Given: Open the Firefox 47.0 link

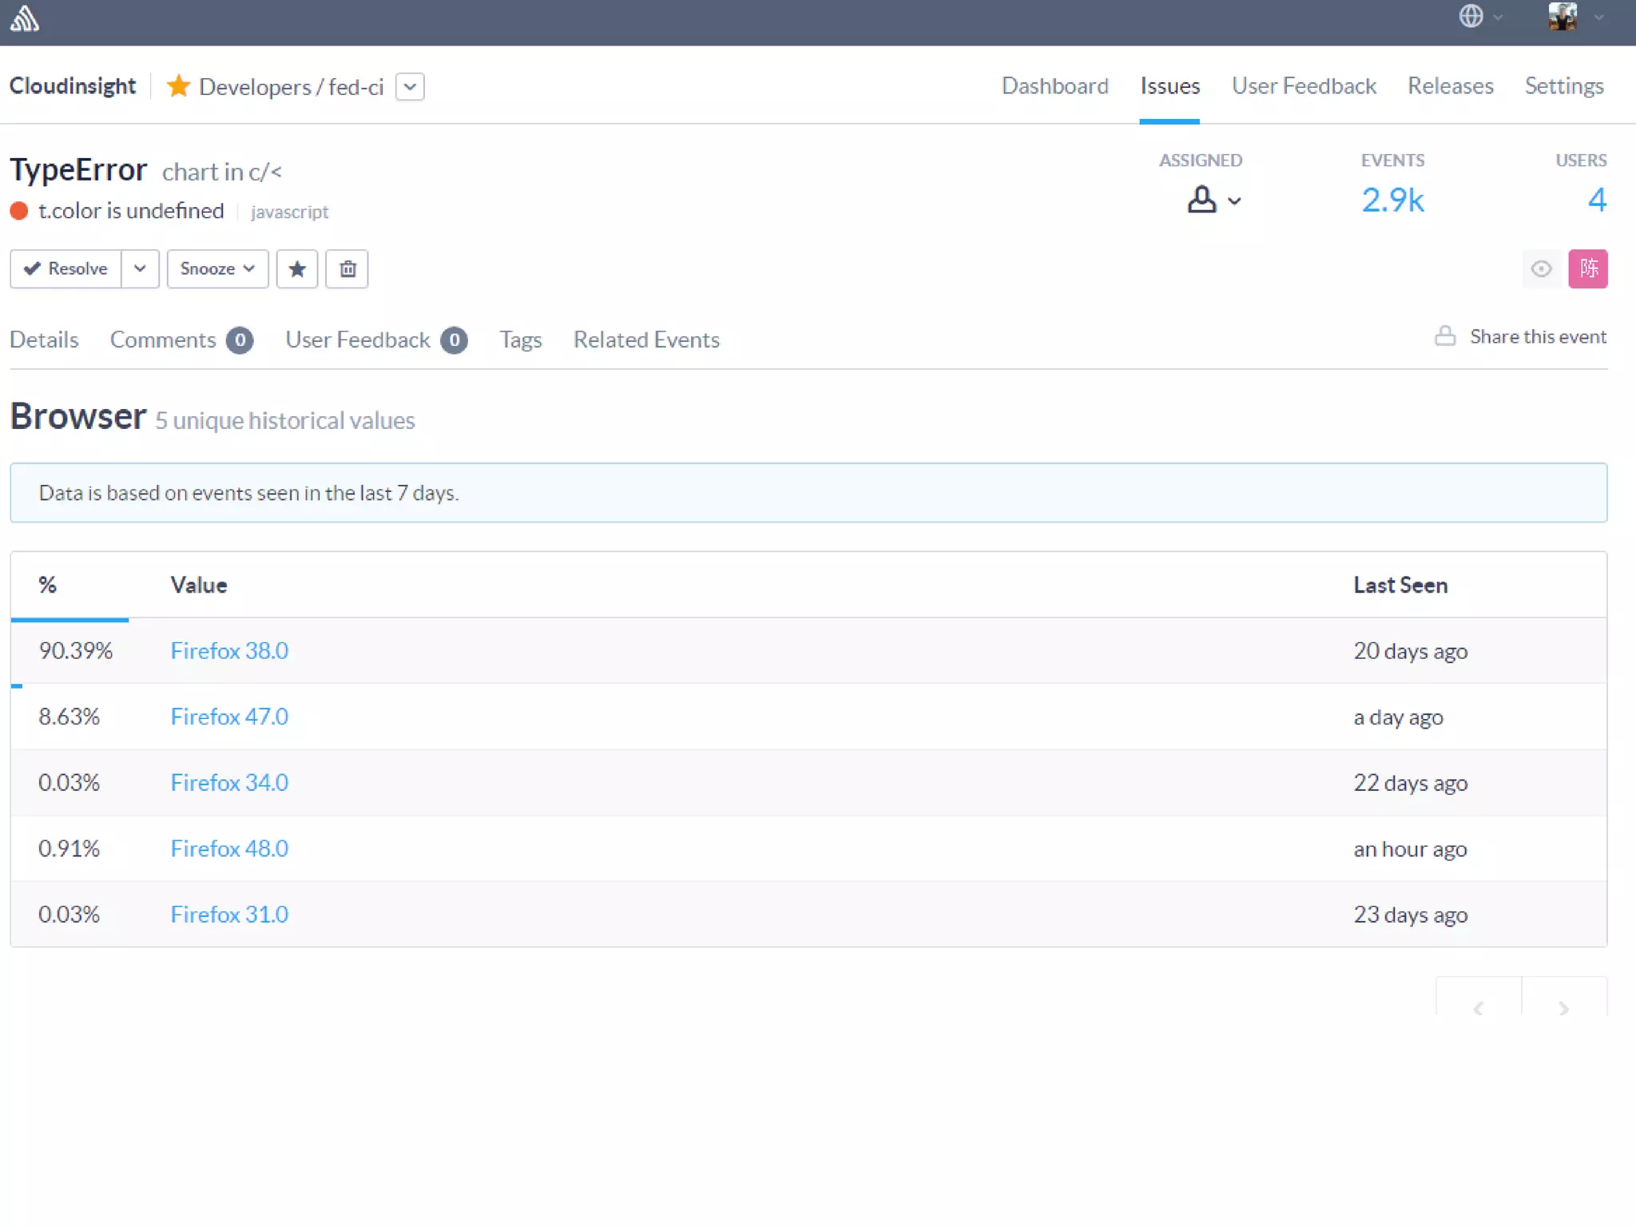Looking at the screenshot, I should coord(229,717).
